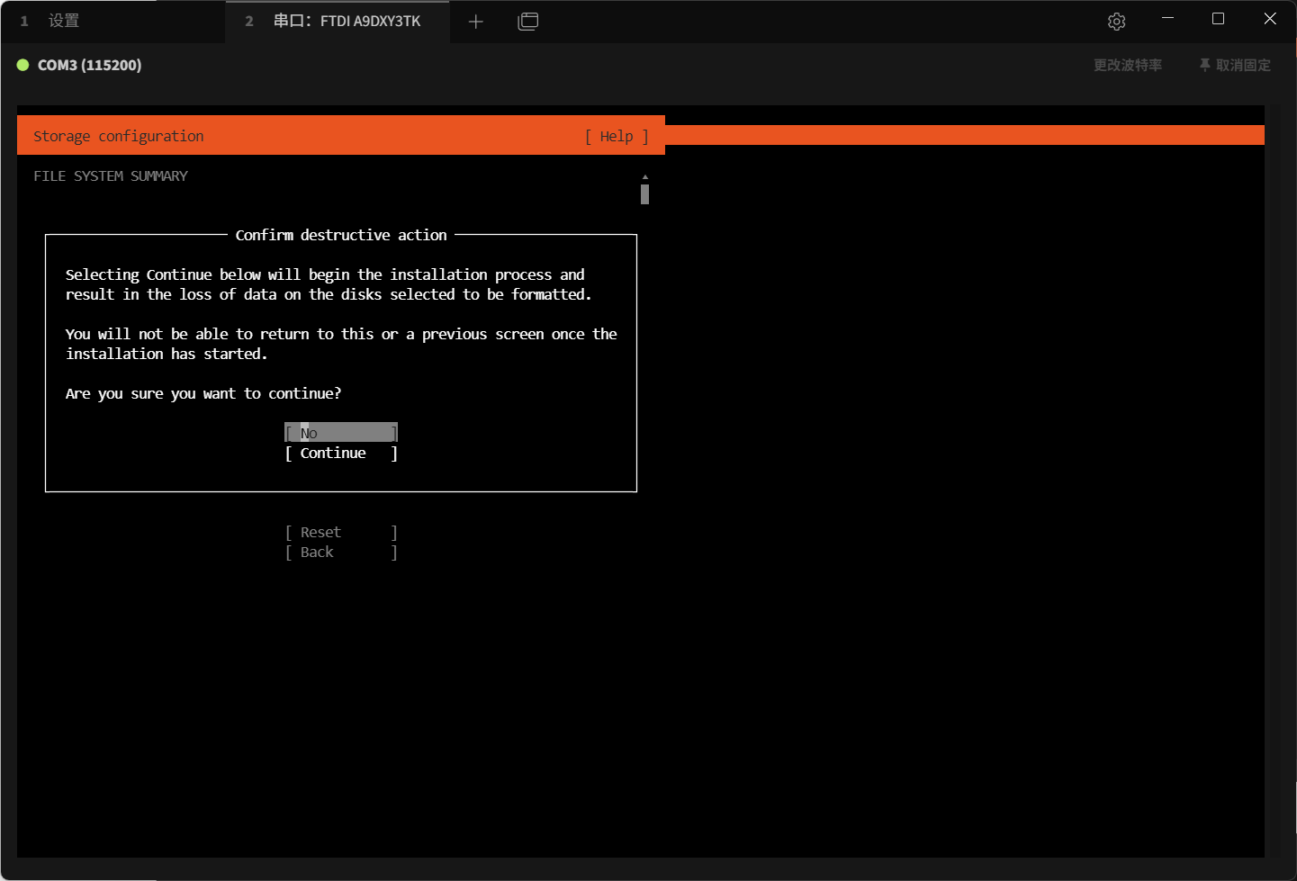The image size is (1297, 881).
Task: Click 更改波特率 to change baud rate
Action: pos(1127,65)
